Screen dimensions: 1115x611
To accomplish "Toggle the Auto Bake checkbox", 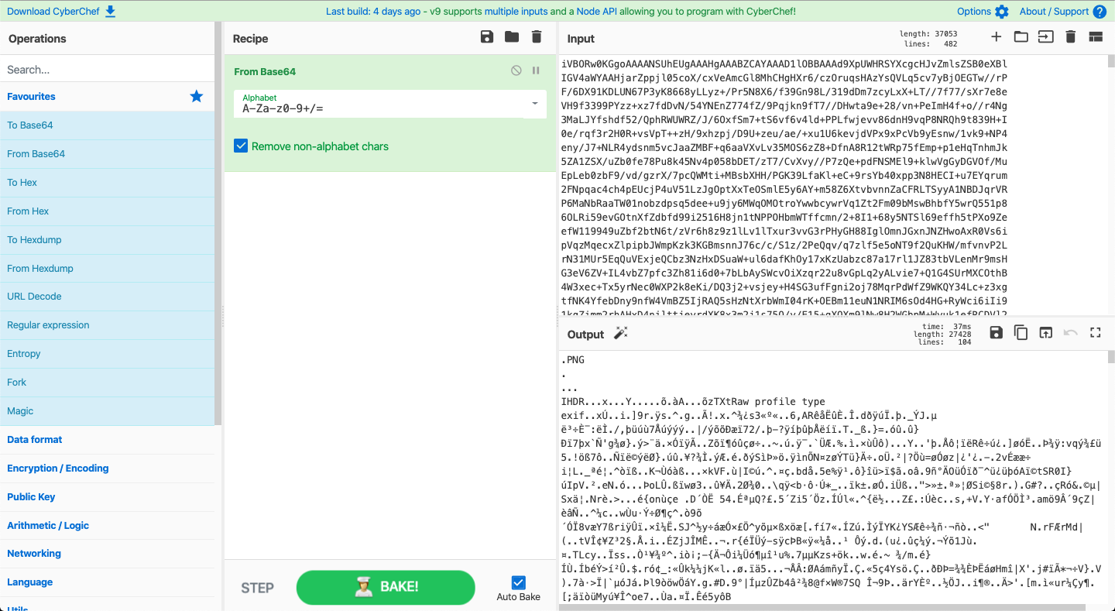I will click(519, 582).
